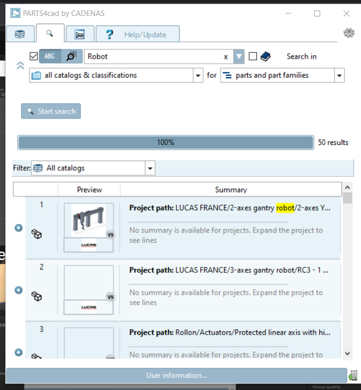
Task: Open the catalogs tab with stacked books icon
Action: click(20, 34)
